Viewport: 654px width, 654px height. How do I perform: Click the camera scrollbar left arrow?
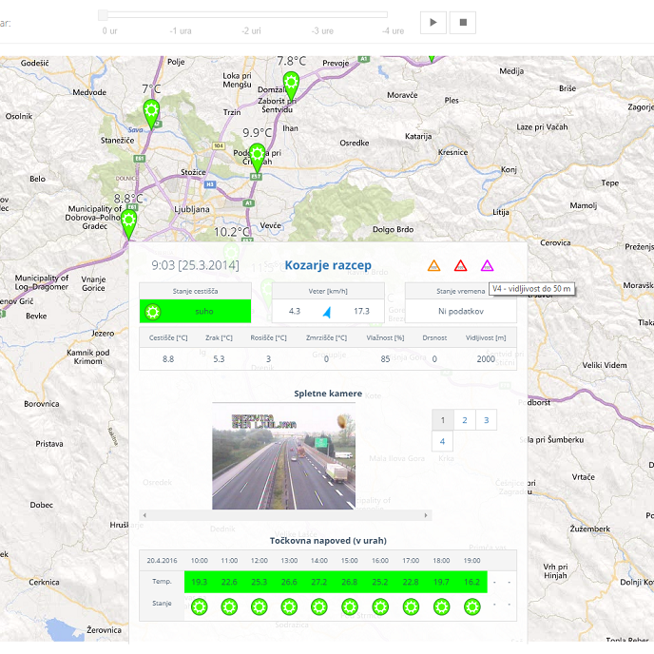point(144,515)
